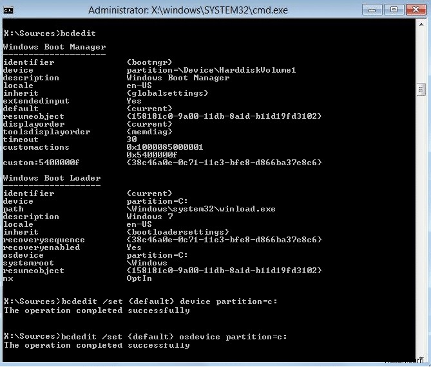
Task: Click the 0x1000085000001 customactions value
Action: 165,147
